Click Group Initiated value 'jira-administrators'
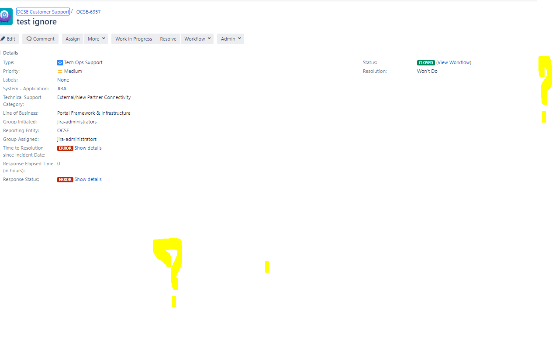Image resolution: width=552 pixels, height=352 pixels. (x=77, y=122)
